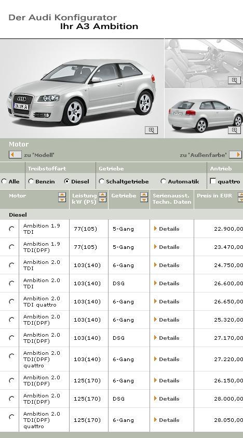Click the 'Leistung kW (PS)' header
This screenshot has width=243, height=438.
(84, 198)
